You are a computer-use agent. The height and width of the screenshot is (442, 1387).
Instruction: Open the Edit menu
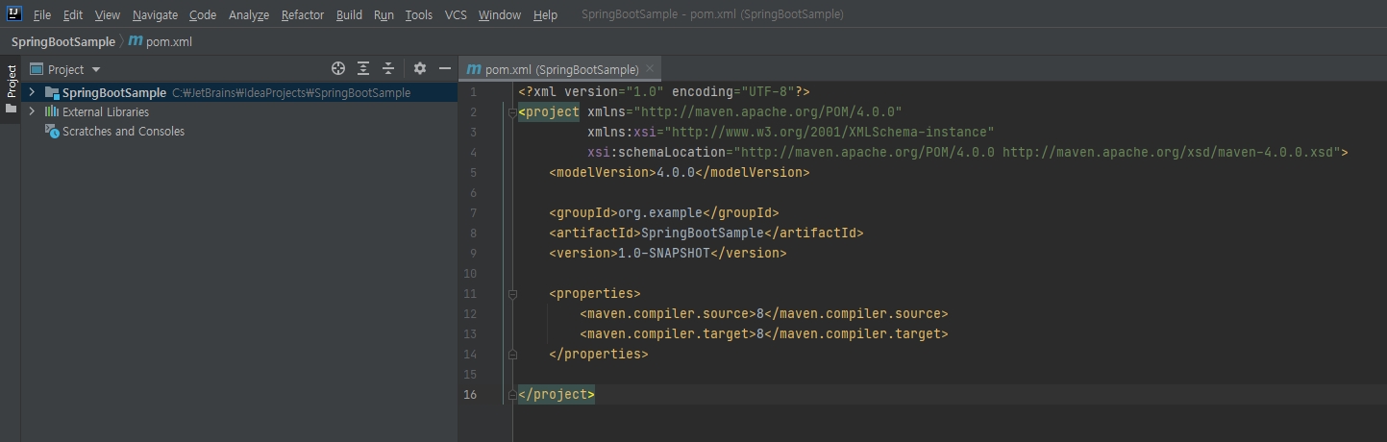pyautogui.click(x=73, y=15)
